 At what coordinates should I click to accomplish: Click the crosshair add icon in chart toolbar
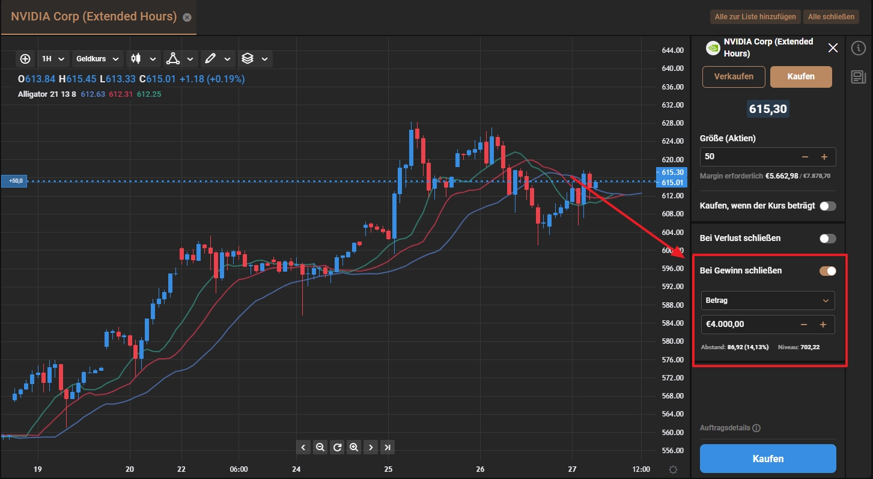(x=25, y=59)
